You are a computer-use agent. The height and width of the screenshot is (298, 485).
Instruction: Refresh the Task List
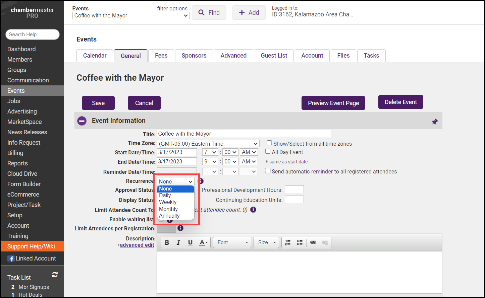click(55, 275)
